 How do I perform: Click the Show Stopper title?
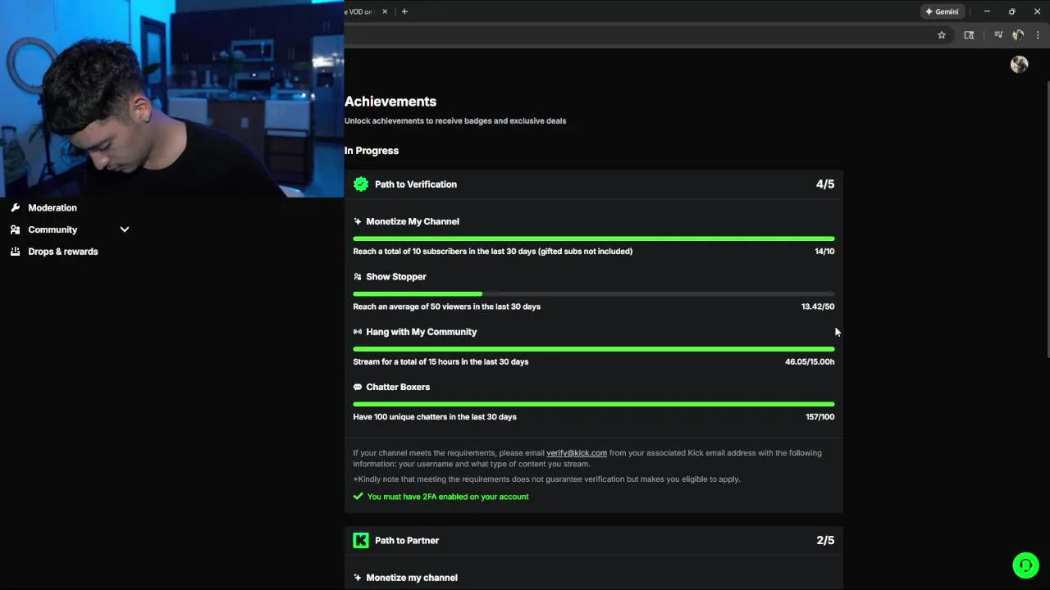point(396,277)
